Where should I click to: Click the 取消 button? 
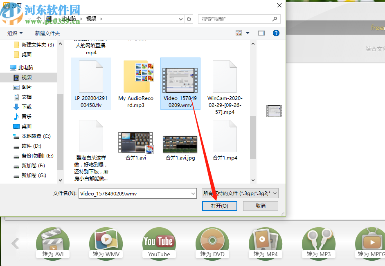pyautogui.click(x=261, y=206)
